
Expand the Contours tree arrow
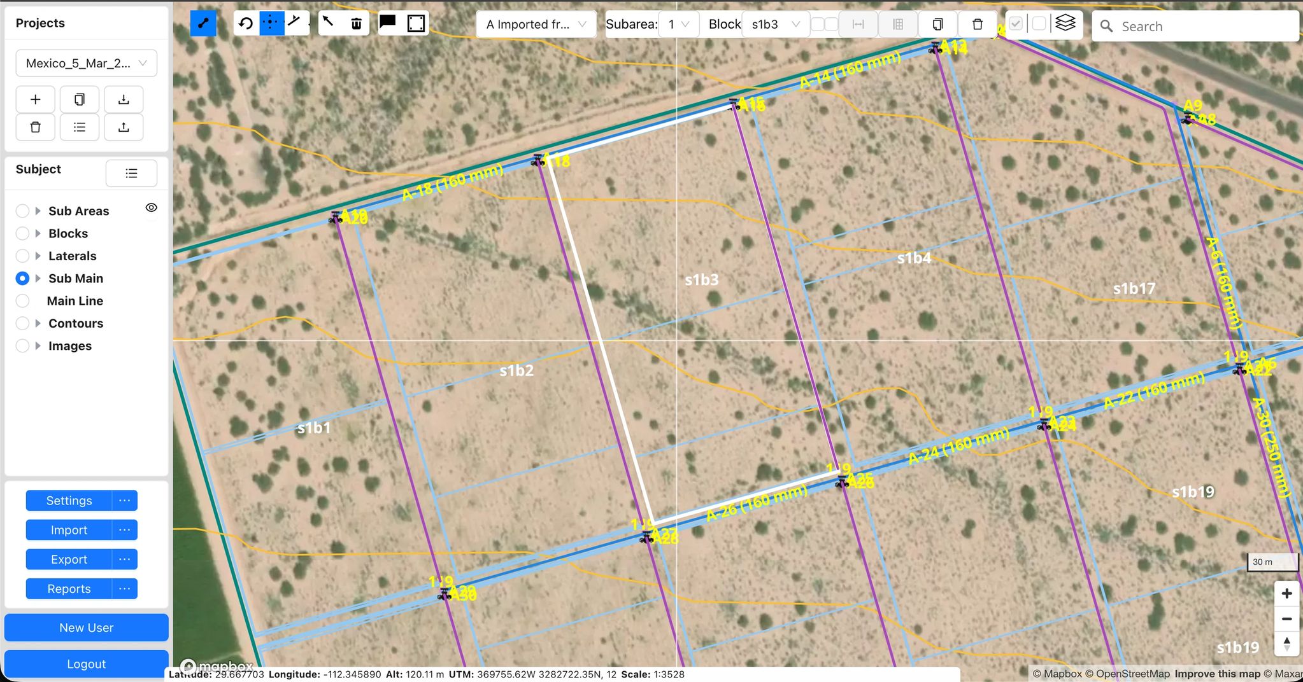pyautogui.click(x=38, y=323)
